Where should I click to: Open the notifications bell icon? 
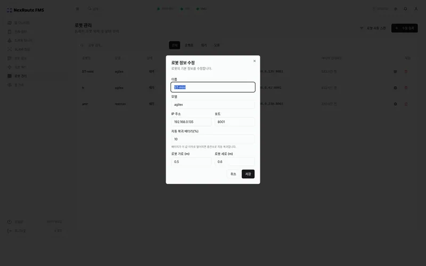coord(405,9)
